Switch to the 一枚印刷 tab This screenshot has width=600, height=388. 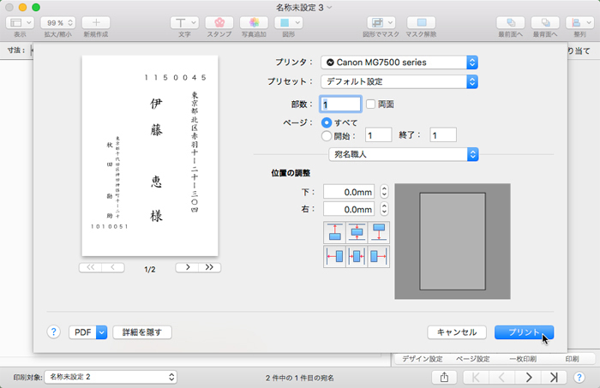pyautogui.click(x=522, y=359)
